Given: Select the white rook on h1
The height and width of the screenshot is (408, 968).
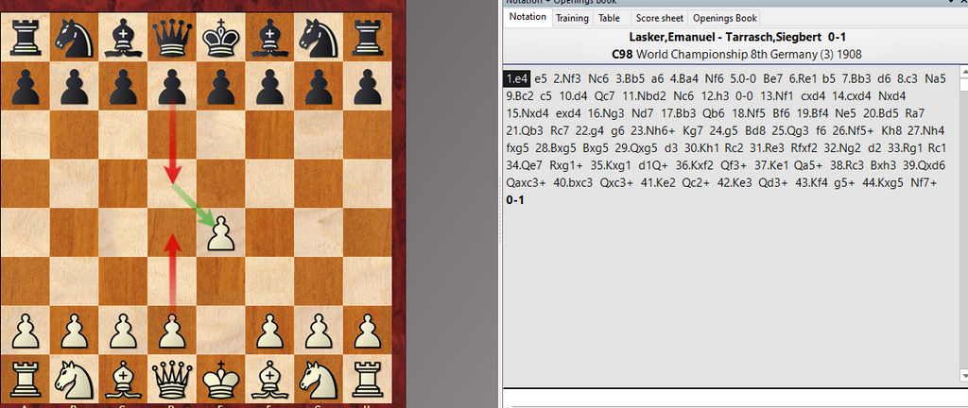Looking at the screenshot, I should (368, 379).
